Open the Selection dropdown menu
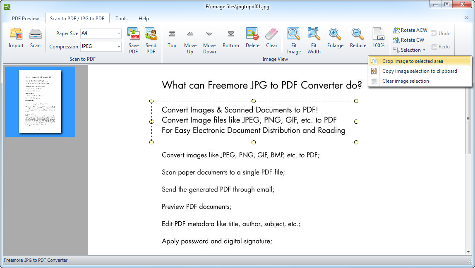This screenshot has width=475, height=268. tap(409, 50)
